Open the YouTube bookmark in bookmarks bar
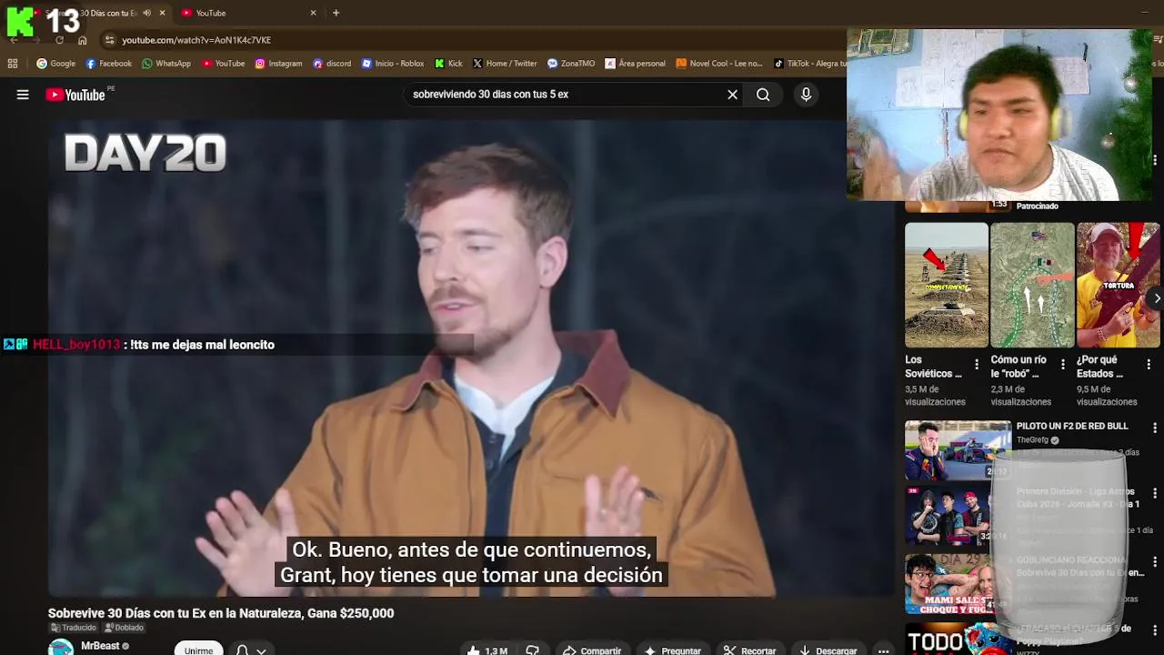The width and height of the screenshot is (1164, 655). coord(223,64)
